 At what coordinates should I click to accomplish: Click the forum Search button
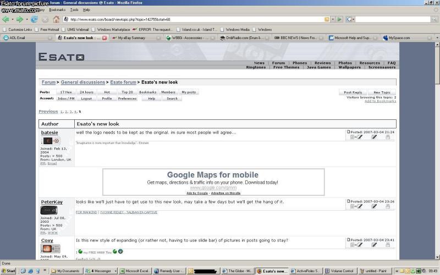tap(172, 98)
